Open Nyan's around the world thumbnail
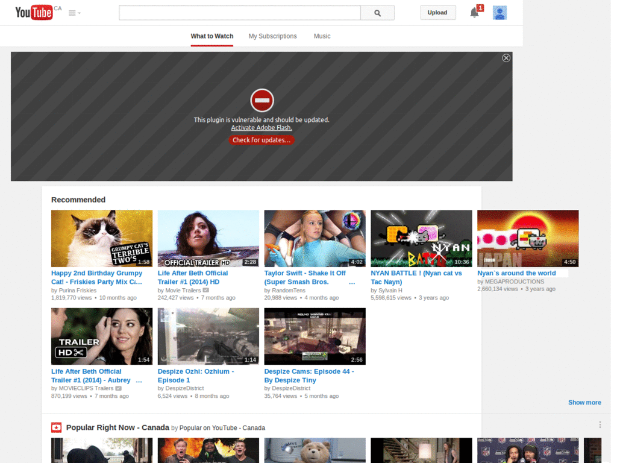Image resolution: width=617 pixels, height=463 pixels. (528, 238)
